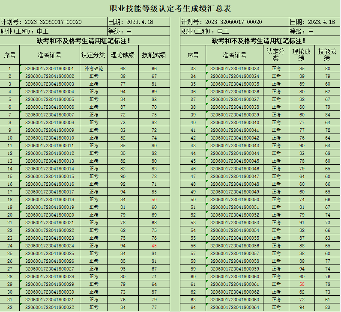
Task: Select admission number 3206001723041800040
Action: [234, 122]
